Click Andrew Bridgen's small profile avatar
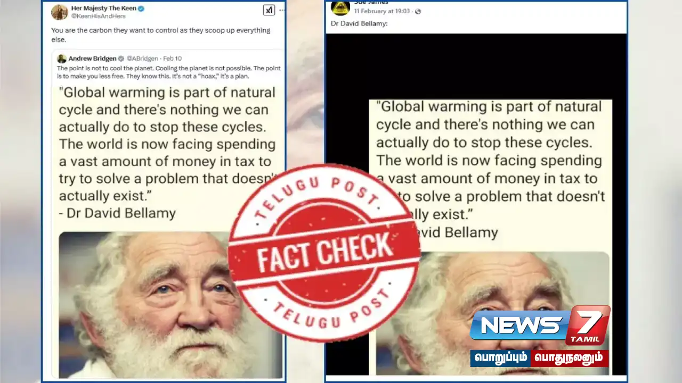 coord(62,59)
